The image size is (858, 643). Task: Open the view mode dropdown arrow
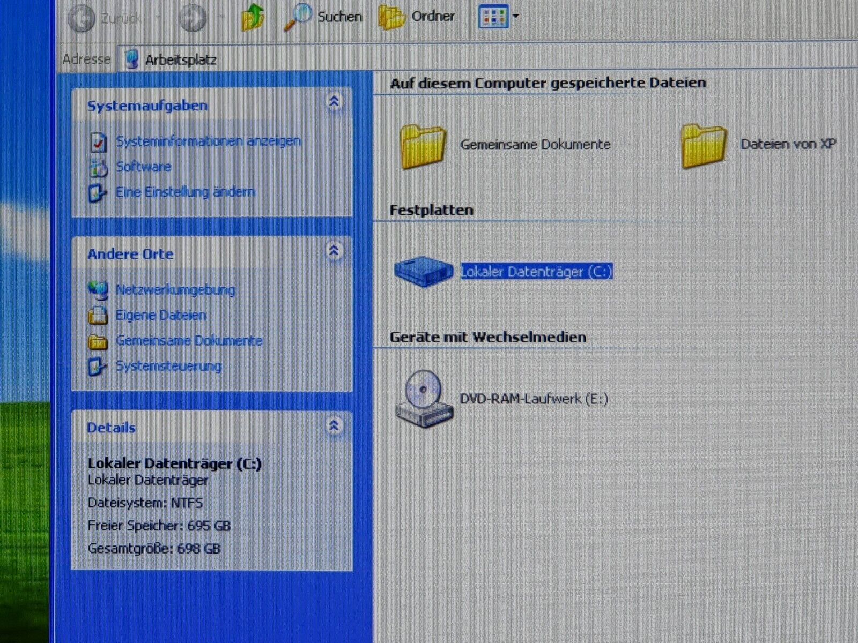(x=516, y=16)
